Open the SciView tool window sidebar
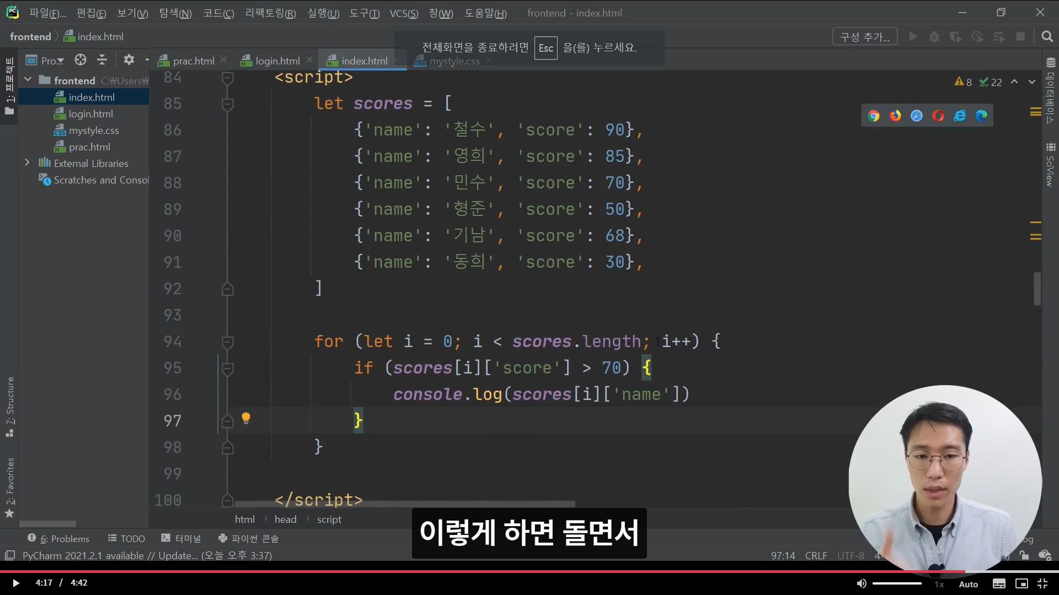 point(1051,165)
